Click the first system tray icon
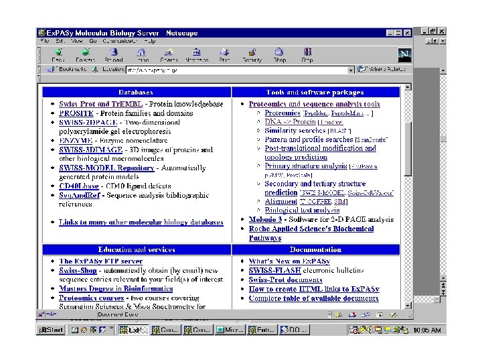The width and height of the screenshot is (482, 362). [353, 330]
